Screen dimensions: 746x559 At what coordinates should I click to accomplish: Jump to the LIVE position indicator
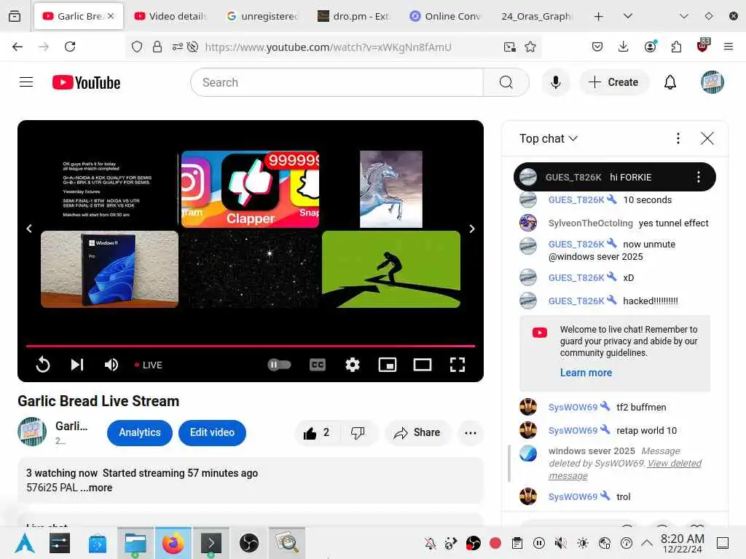(x=149, y=365)
